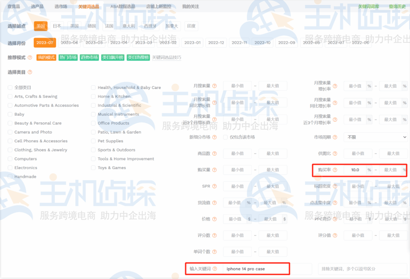Check the 全部类目 checkbox

(10, 88)
